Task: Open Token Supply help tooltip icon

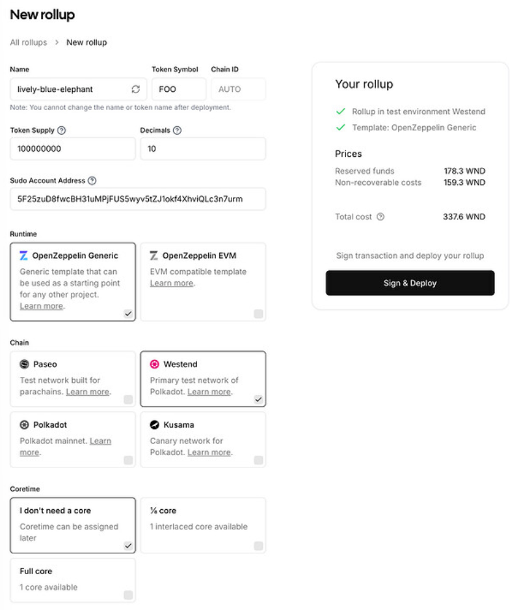Action: 61,130
